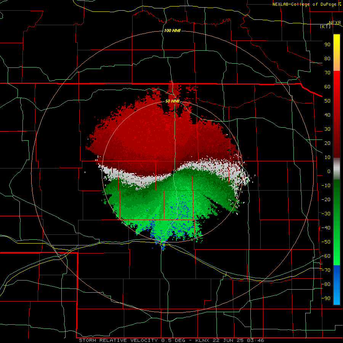The width and height of the screenshot is (343, 343).
Task: Click the -80 value on the velocity scale
Action: [326, 284]
